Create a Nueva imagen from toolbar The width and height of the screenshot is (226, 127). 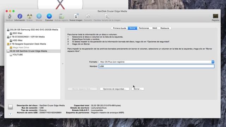(x=76, y=16)
